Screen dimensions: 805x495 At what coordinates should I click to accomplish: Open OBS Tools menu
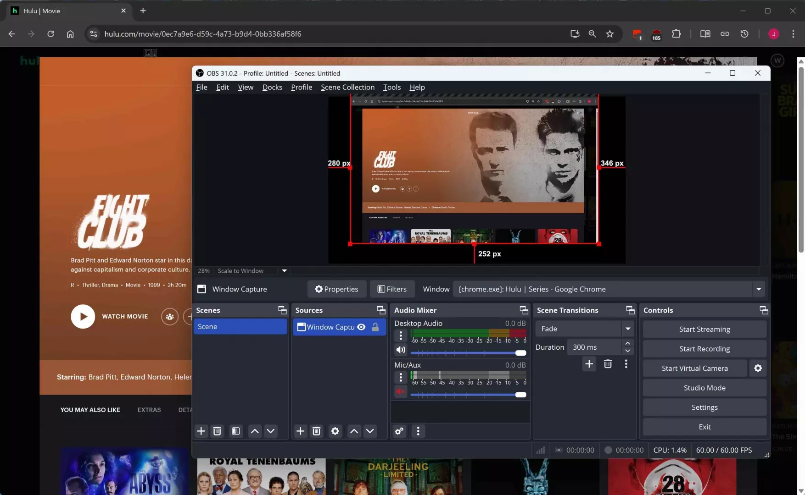pos(392,87)
